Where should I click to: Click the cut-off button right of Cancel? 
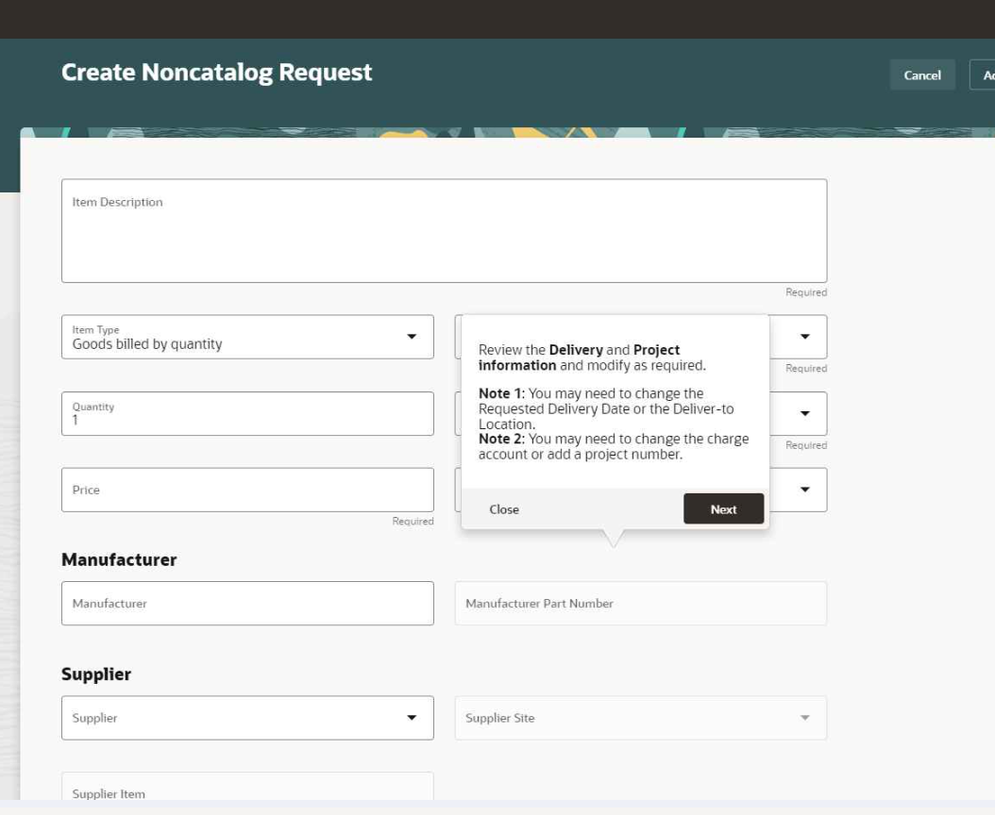(x=983, y=75)
